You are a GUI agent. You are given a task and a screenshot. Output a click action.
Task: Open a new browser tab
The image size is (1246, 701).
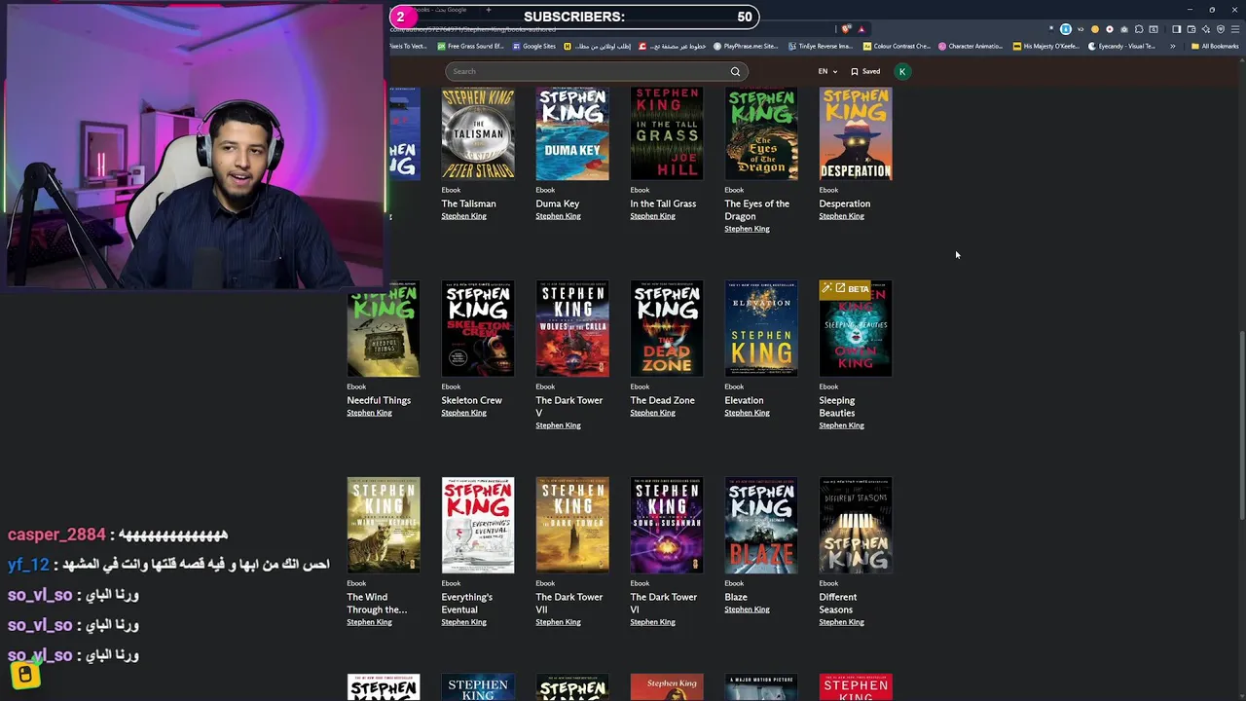click(488, 10)
